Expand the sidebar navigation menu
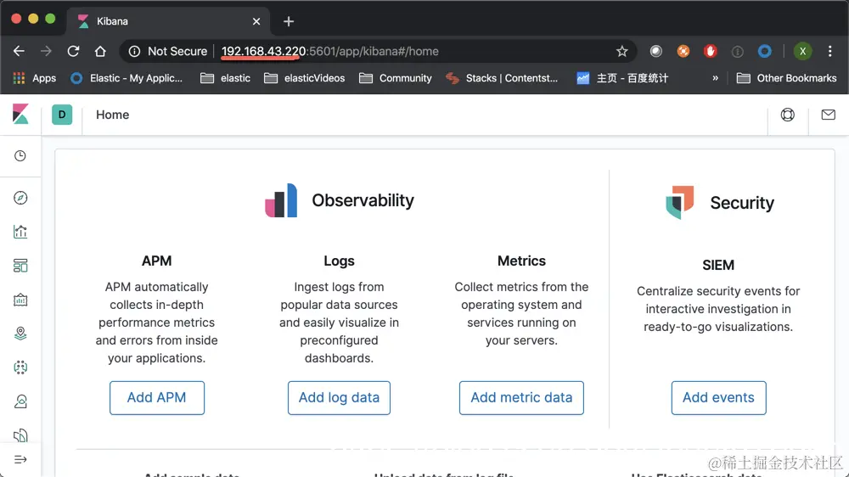 click(20, 460)
